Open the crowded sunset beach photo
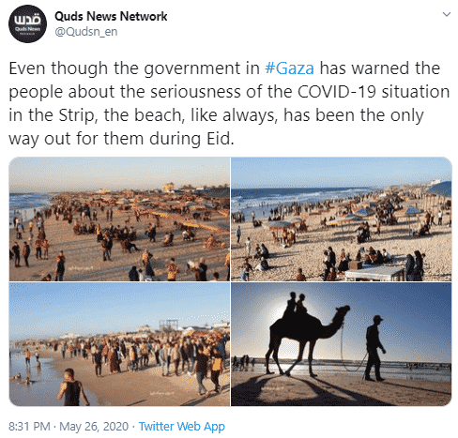458x438 pixels. click(x=119, y=219)
